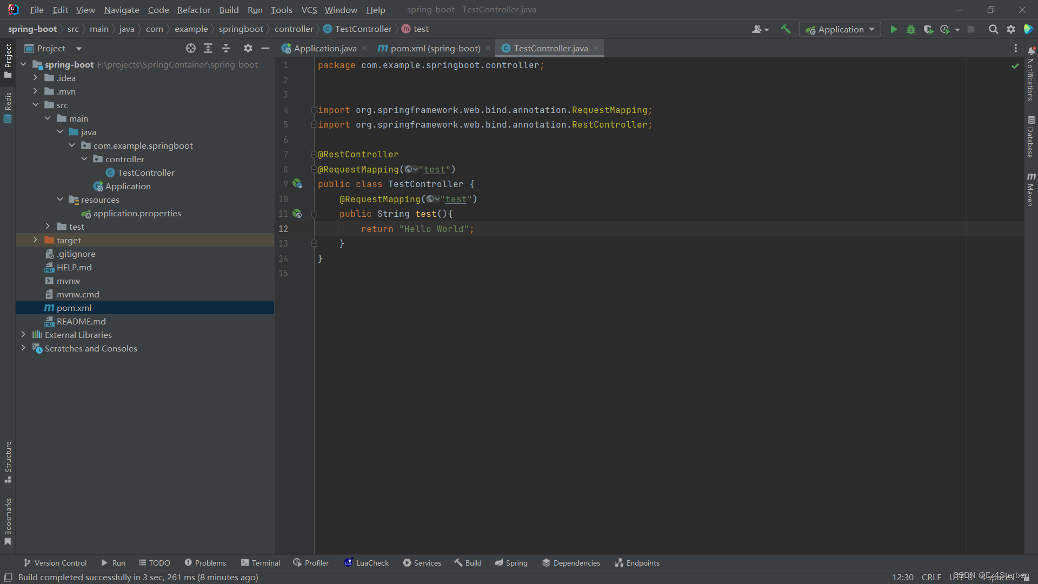Open the Problems tool window button
Viewport: 1038px width, 584px height.
click(x=205, y=563)
